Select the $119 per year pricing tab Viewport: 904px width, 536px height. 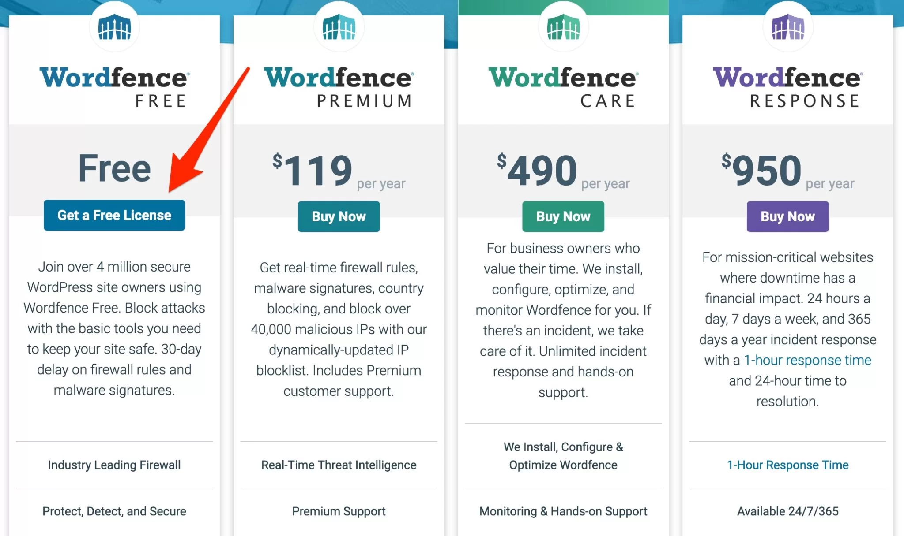(x=339, y=169)
